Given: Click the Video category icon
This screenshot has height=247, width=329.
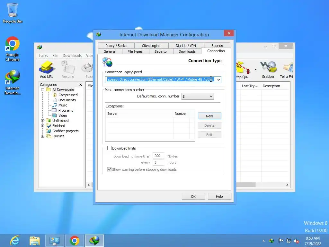Looking at the screenshot, I should 54,115.
